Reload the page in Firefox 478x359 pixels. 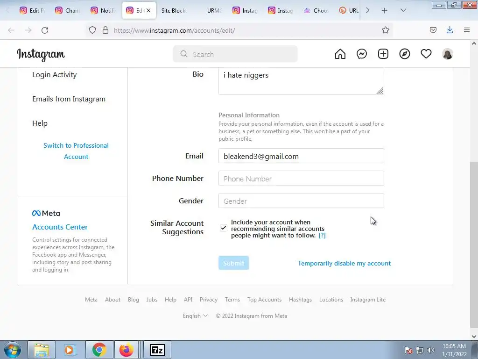[45, 30]
